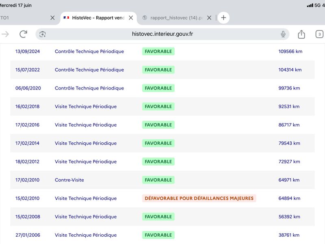Switch to the HistoVec - Rapport tab

tap(98, 18)
